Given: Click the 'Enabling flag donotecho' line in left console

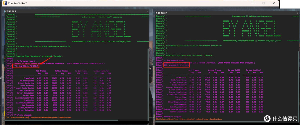Looking at the screenshot, I should pos(34,56).
